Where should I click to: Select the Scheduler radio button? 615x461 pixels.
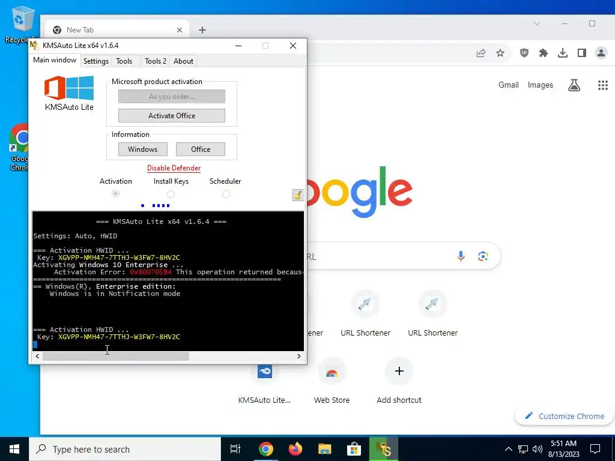click(x=226, y=194)
